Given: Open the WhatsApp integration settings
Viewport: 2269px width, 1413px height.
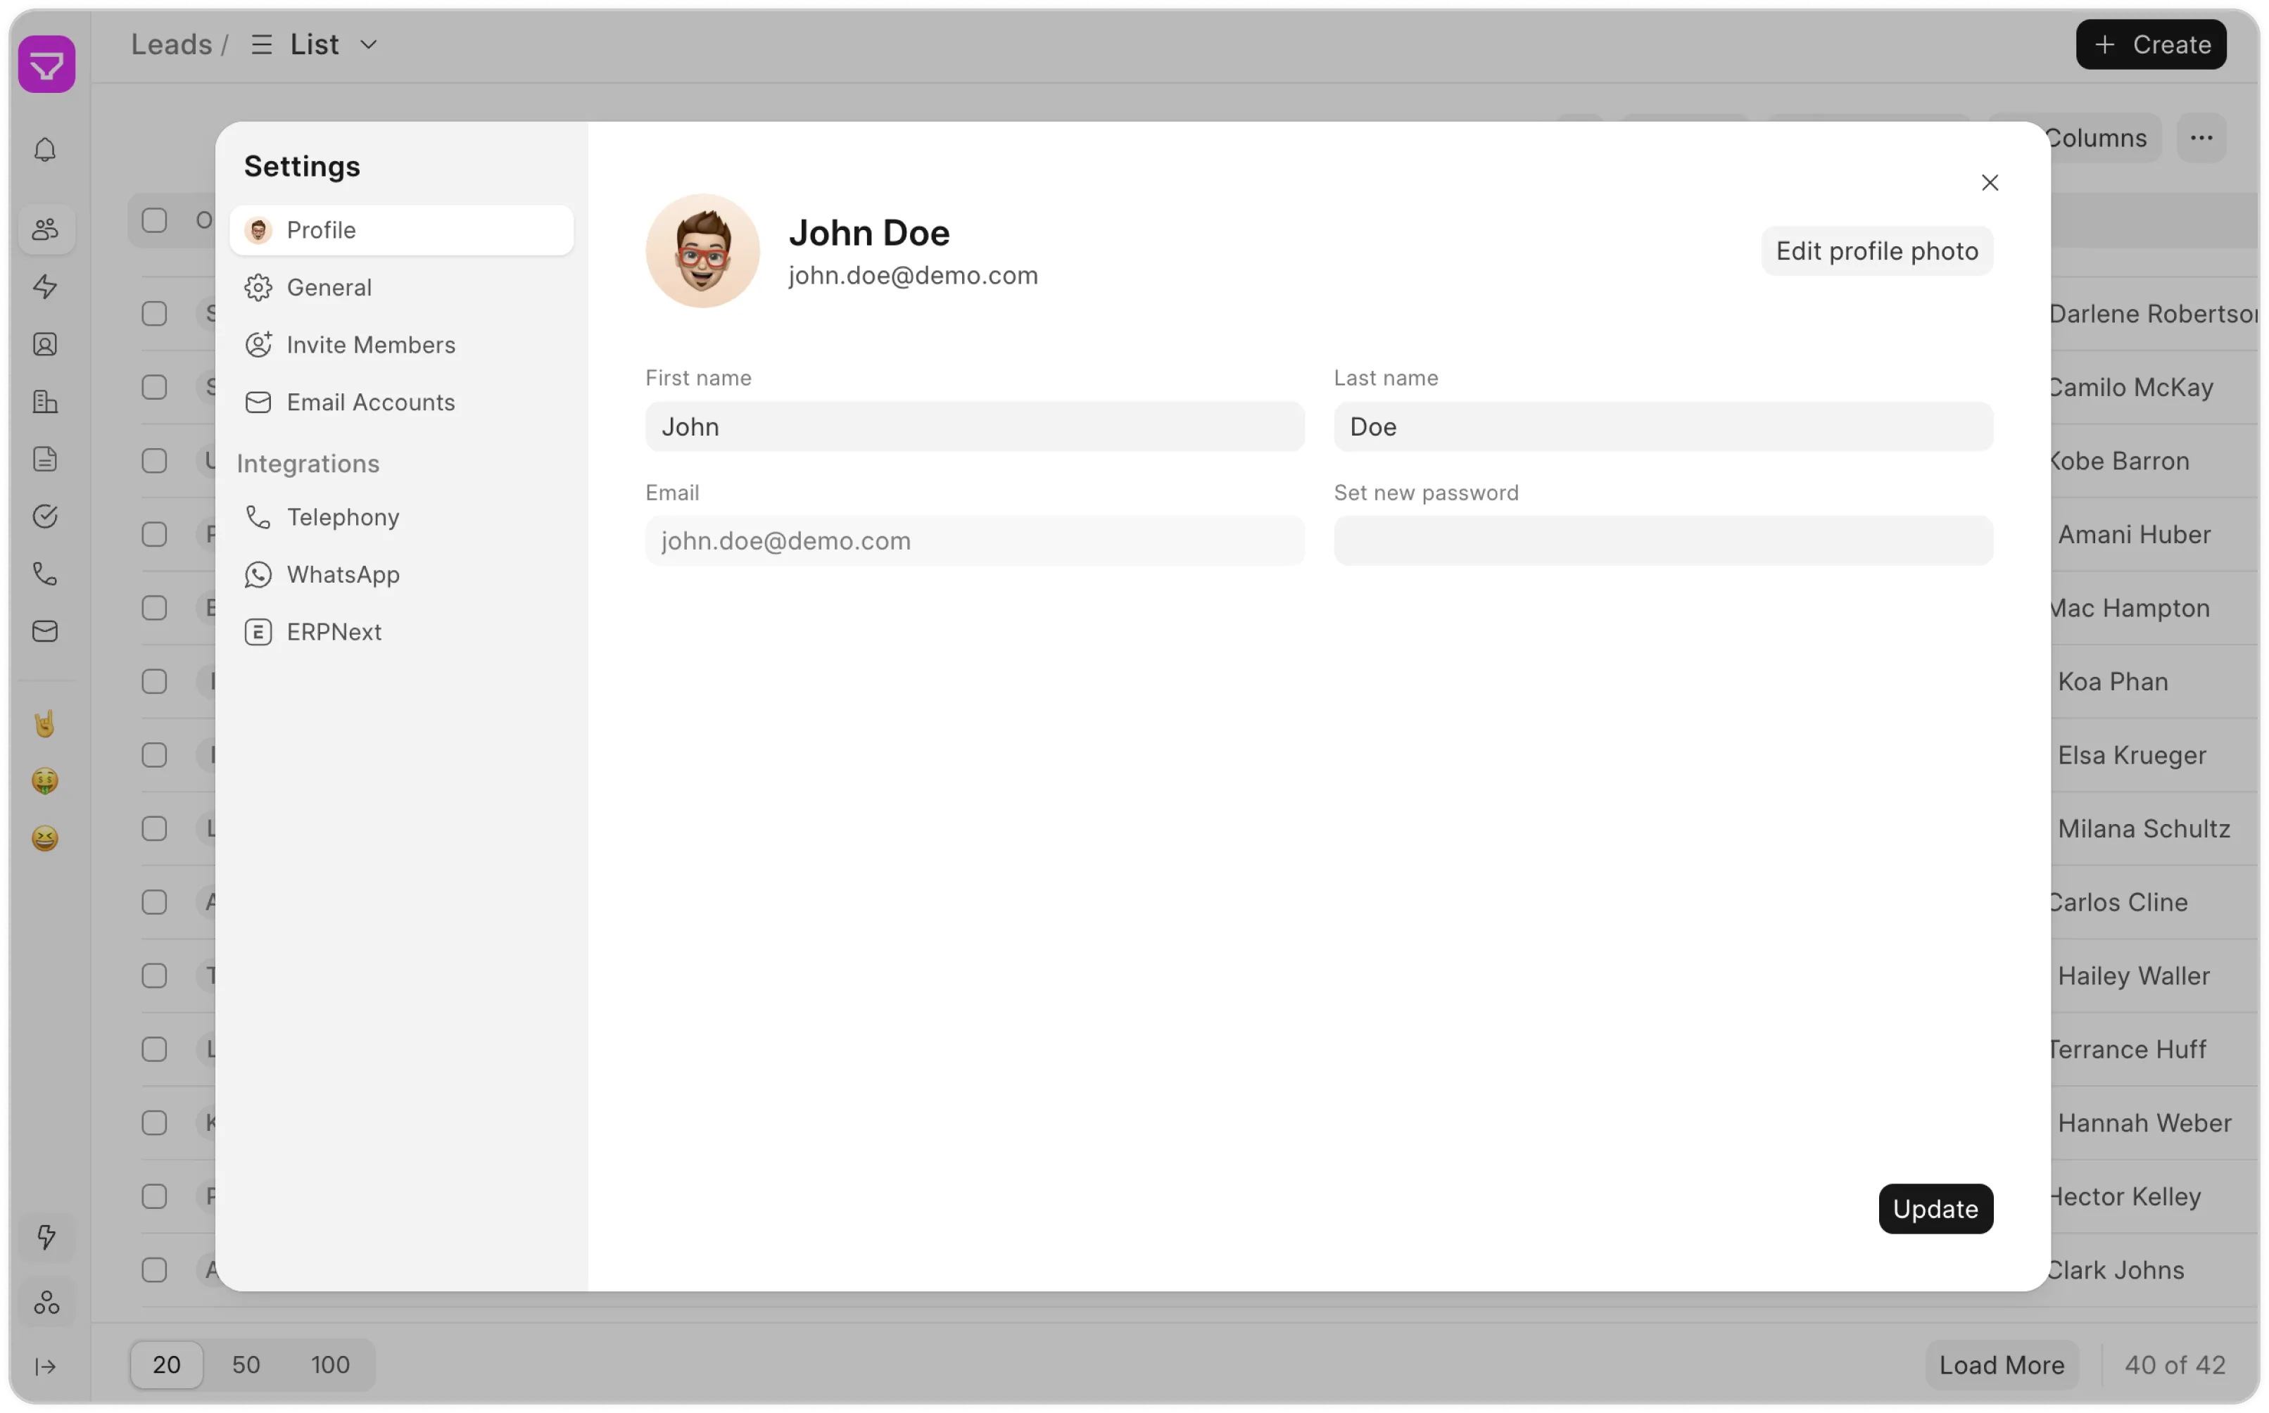Looking at the screenshot, I should pos(343,575).
